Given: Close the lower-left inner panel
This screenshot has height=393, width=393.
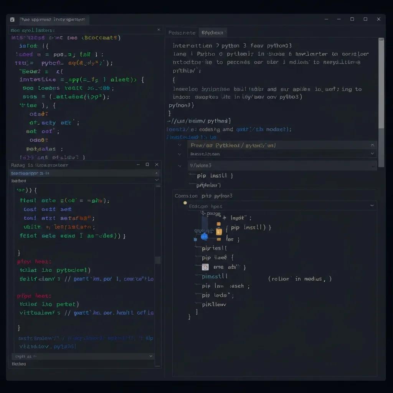Looking at the screenshot, I should (157, 165).
